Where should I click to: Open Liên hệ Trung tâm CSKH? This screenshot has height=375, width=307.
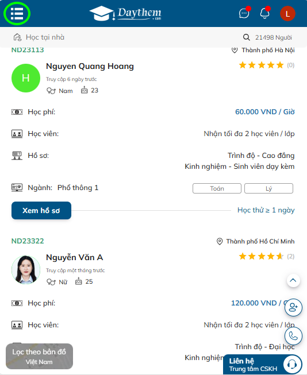(x=263, y=365)
